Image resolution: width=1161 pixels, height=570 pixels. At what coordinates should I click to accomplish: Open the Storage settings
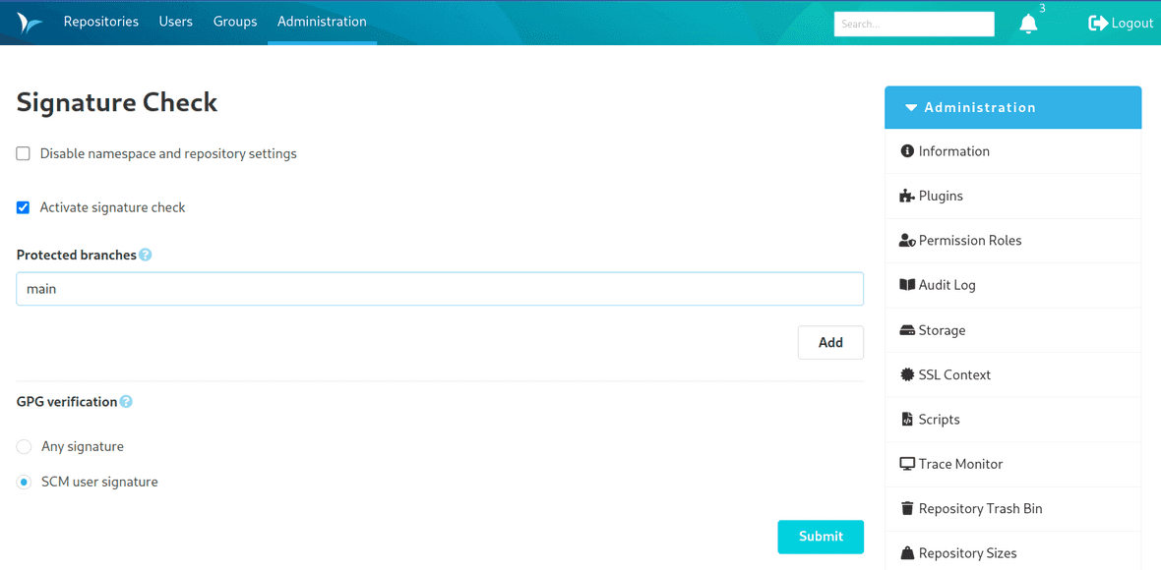941,329
